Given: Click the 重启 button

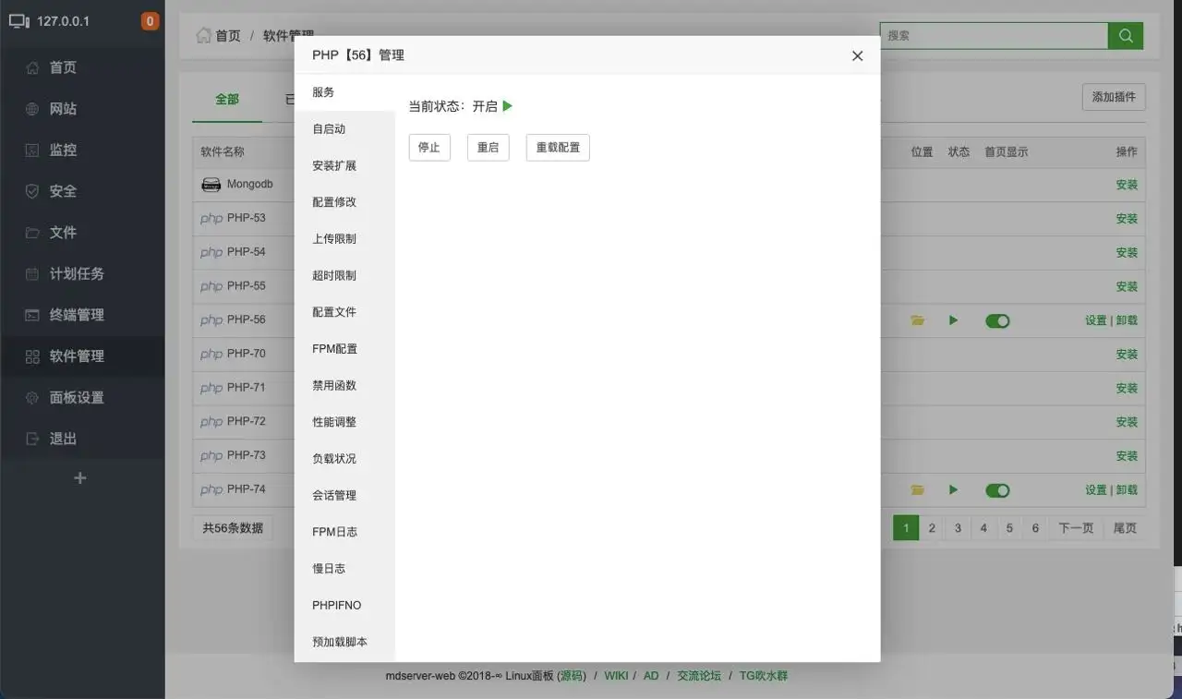Looking at the screenshot, I should [488, 148].
